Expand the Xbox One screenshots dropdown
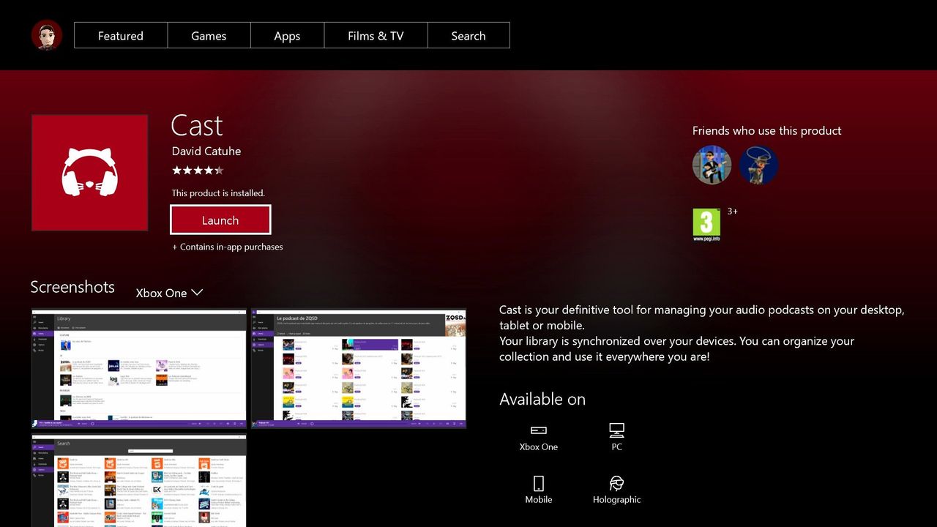The image size is (937, 527). (x=169, y=293)
